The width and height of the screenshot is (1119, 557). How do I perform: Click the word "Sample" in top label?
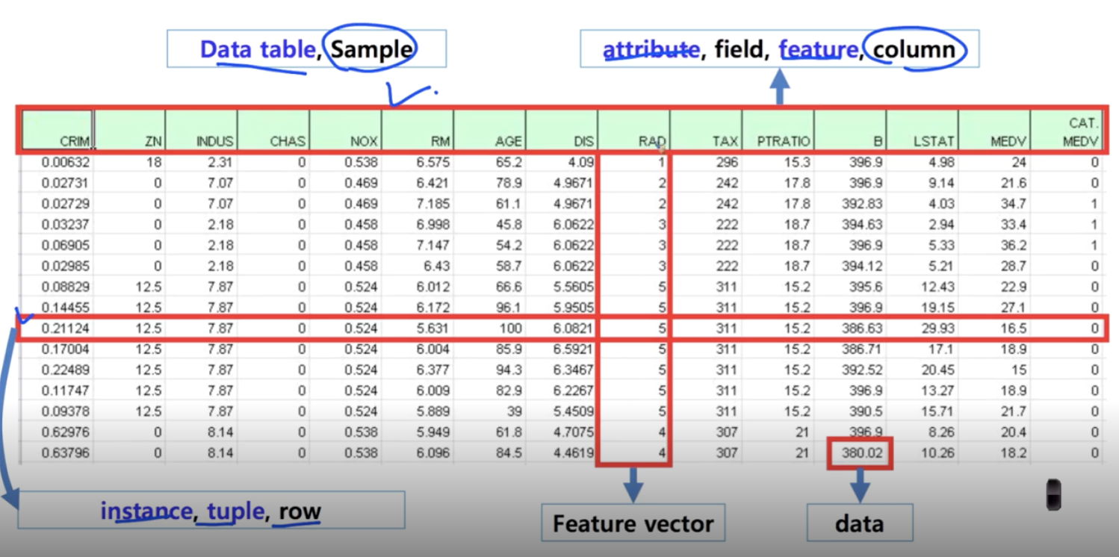(x=371, y=49)
